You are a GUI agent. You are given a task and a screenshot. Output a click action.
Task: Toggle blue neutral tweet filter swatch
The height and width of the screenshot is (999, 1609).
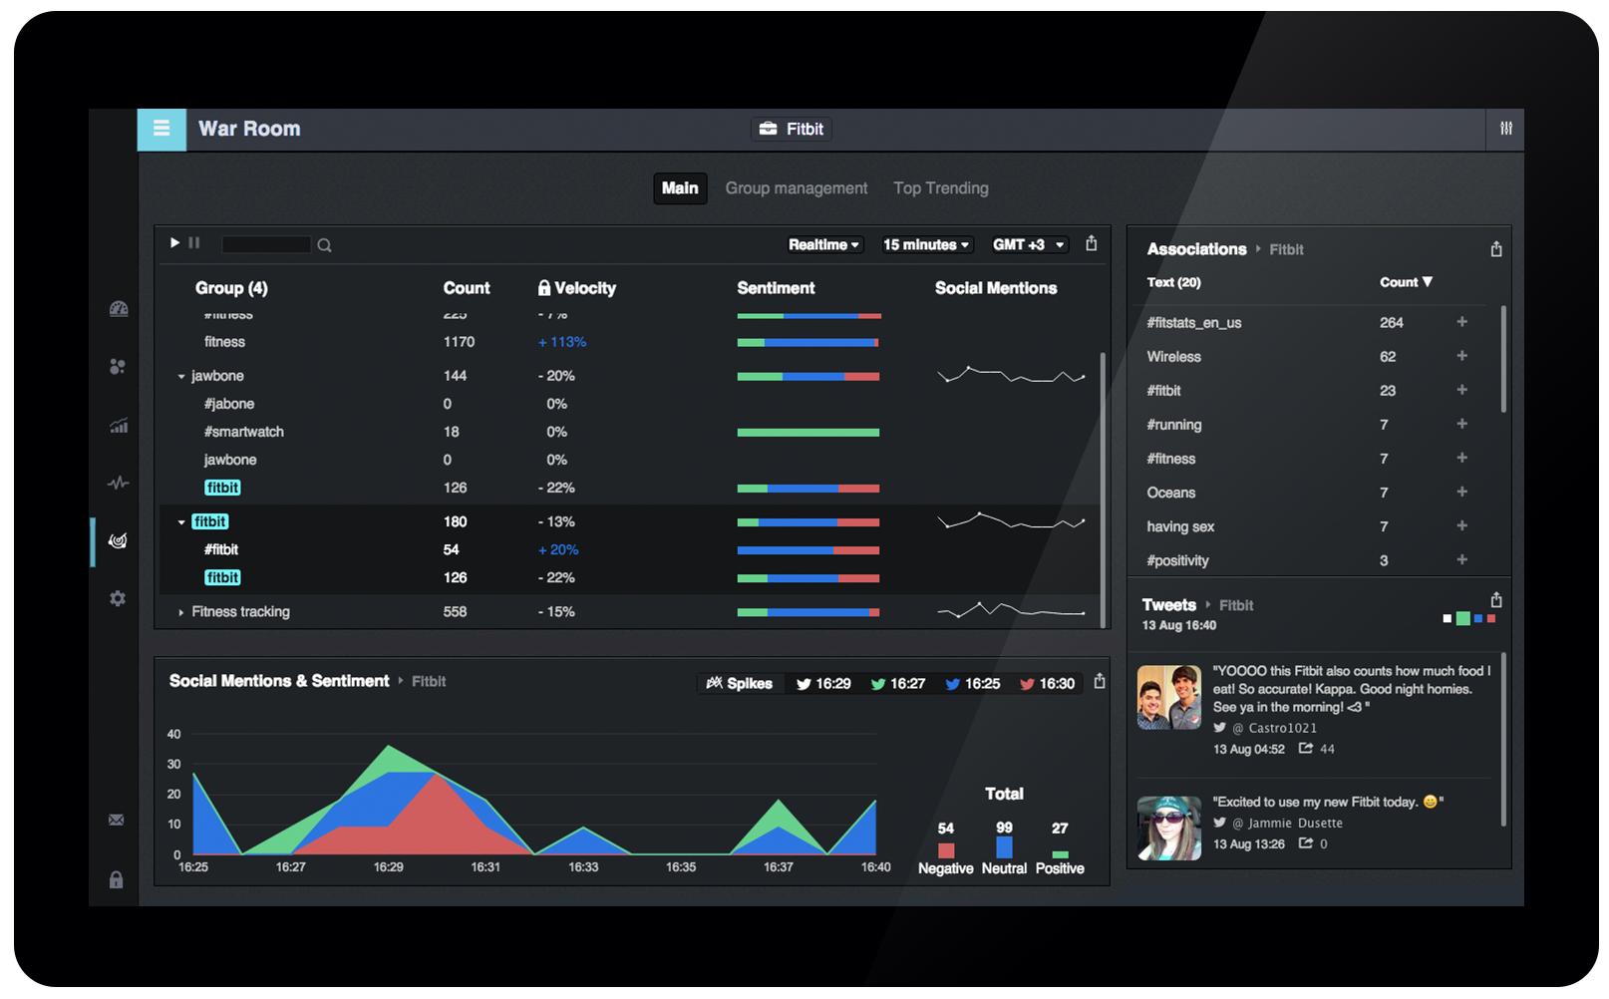pyautogui.click(x=1478, y=619)
